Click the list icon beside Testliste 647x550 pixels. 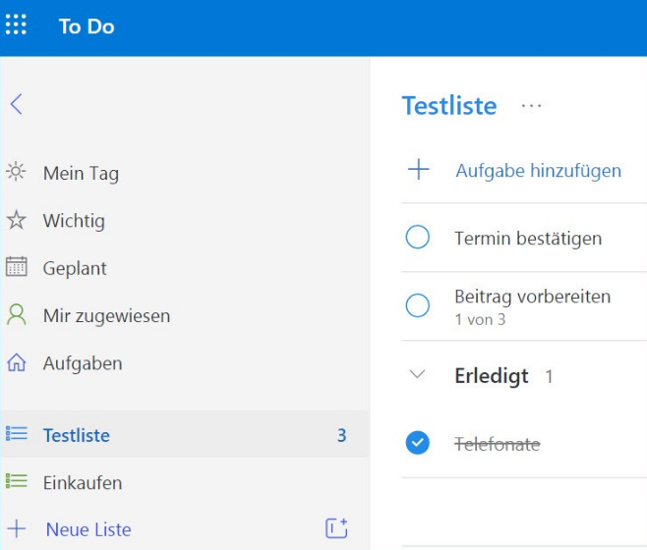[x=16, y=434]
